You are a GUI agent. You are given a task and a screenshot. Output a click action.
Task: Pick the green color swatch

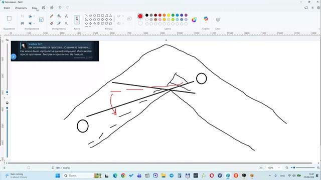pyautogui.click(x=173, y=15)
